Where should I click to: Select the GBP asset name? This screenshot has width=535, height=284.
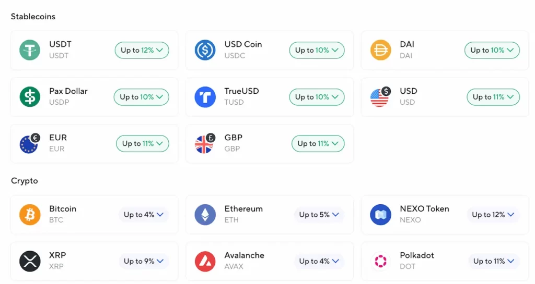[x=234, y=138]
